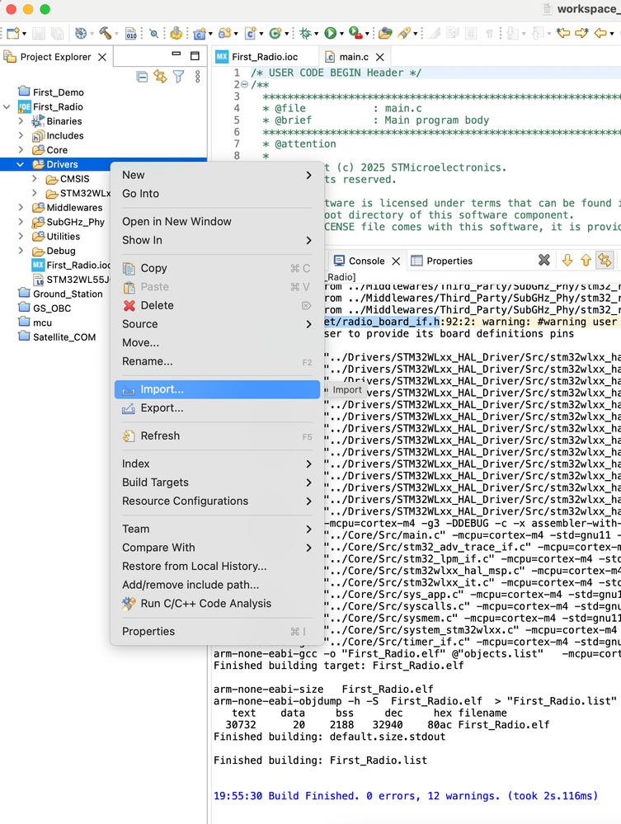Toggle link with editor in Project Explorer
This screenshot has height=824, width=621.
[x=160, y=77]
